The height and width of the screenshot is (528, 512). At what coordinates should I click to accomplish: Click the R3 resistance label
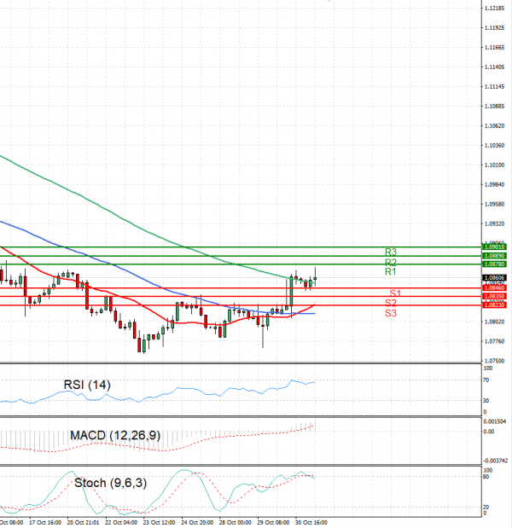(x=391, y=252)
